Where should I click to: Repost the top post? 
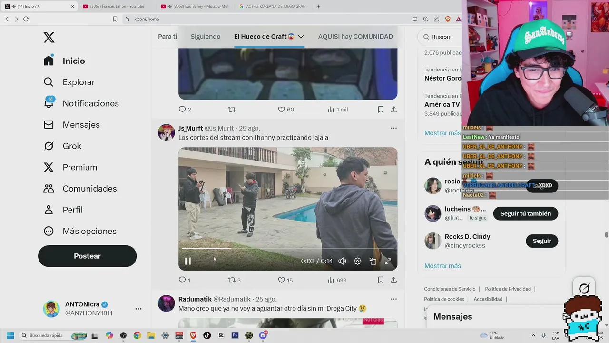pos(232,110)
